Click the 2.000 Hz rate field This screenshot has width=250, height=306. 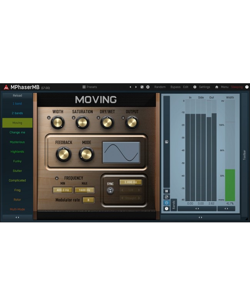131,182
